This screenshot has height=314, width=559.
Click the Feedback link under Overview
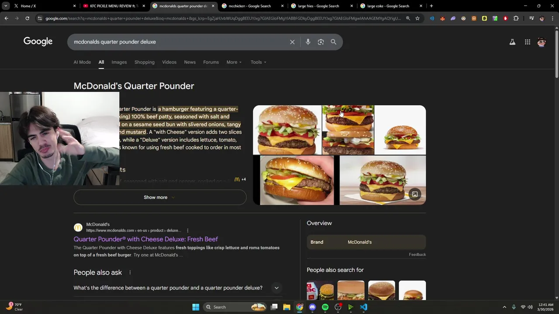pyautogui.click(x=418, y=255)
